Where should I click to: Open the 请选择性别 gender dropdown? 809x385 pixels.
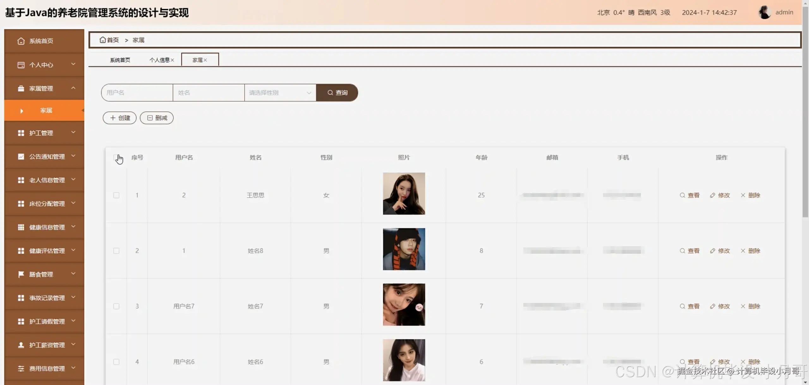(x=280, y=93)
